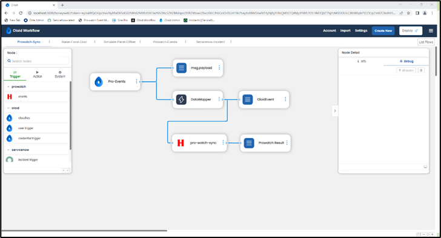Open Import in the header
The image size is (441, 238).
click(x=345, y=30)
